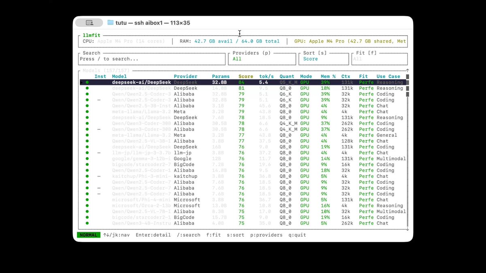The height and width of the screenshot is (273, 486).
Task: Select the microsoft/Phi-4-mini model row
Action: 243,200
